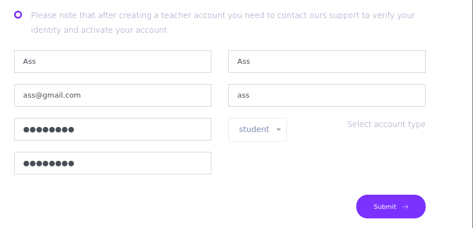Click the purple circle bullet icon

point(18,15)
